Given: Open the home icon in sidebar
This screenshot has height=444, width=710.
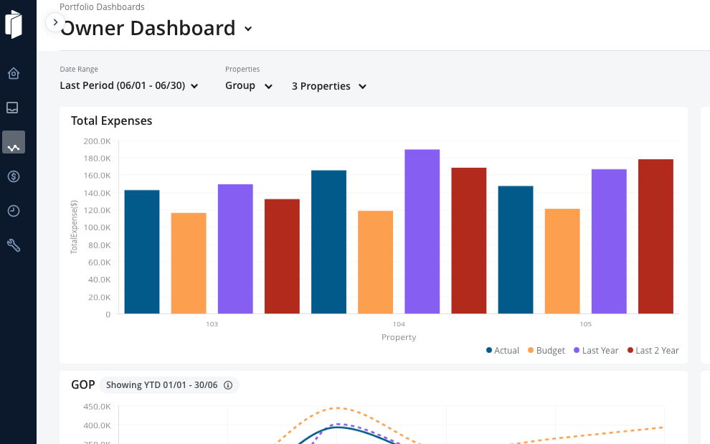Looking at the screenshot, I should 13,73.
